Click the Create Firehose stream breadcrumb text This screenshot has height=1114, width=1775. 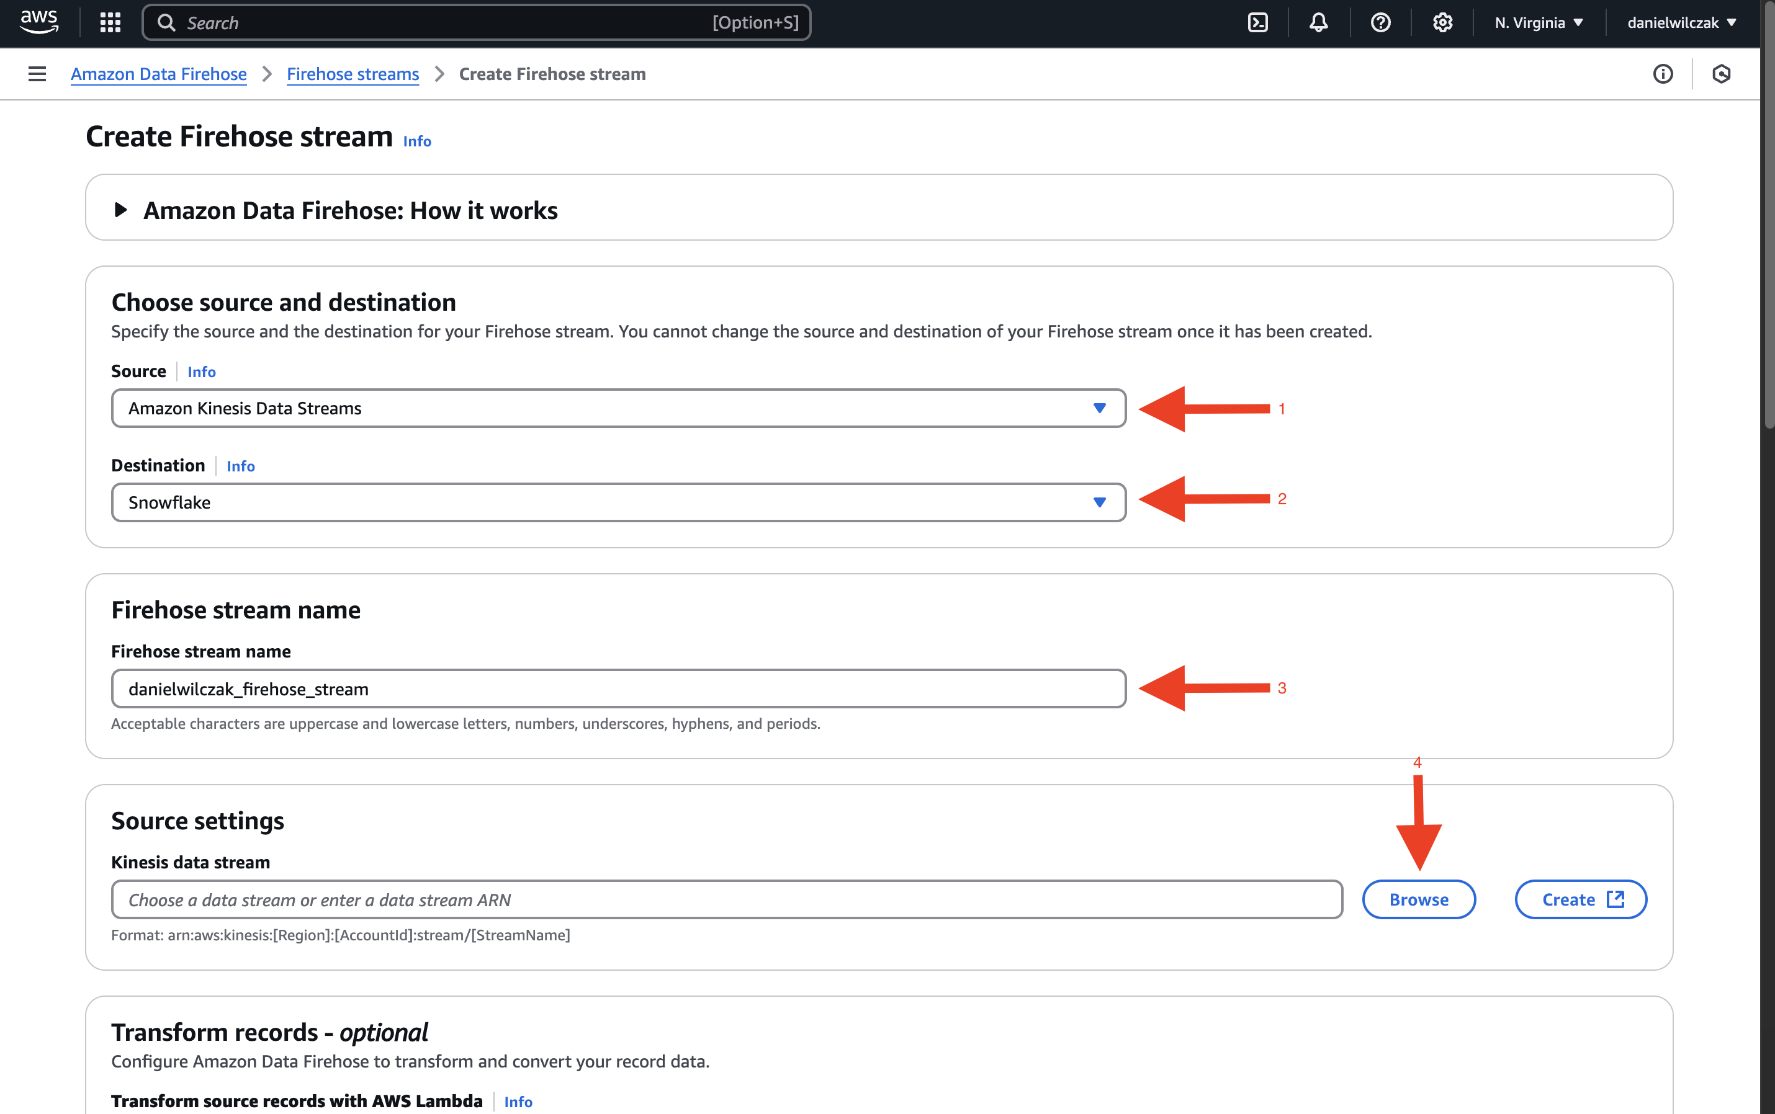(x=552, y=74)
